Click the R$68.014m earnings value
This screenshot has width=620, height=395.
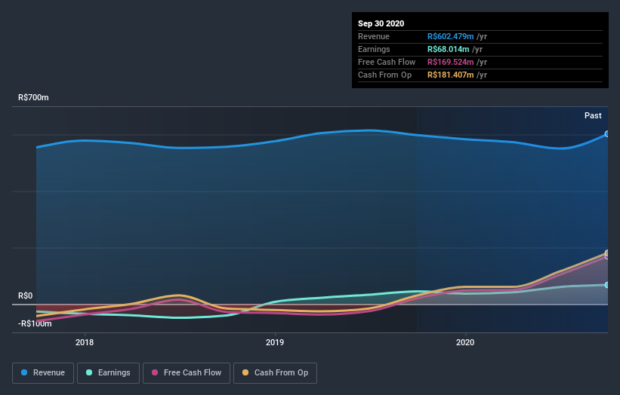click(x=448, y=49)
